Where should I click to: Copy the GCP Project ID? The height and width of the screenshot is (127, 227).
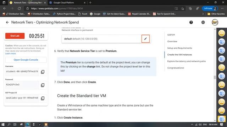tap(43, 98)
